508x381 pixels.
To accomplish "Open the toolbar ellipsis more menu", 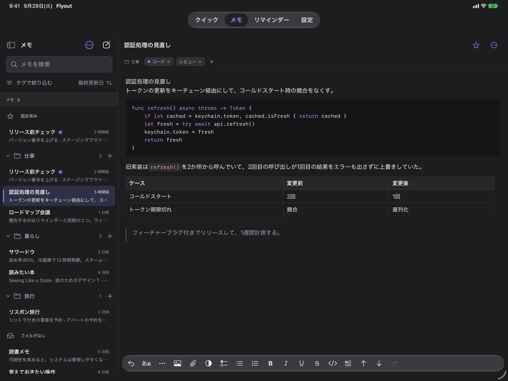I will pyautogui.click(x=162, y=364).
